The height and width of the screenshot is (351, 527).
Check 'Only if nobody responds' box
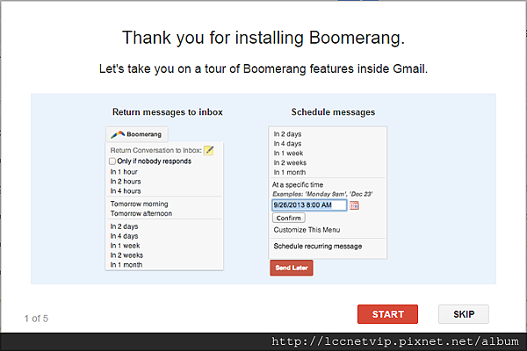coord(112,161)
